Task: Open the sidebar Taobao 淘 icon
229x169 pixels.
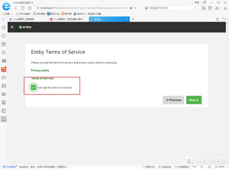Action: (4, 61)
